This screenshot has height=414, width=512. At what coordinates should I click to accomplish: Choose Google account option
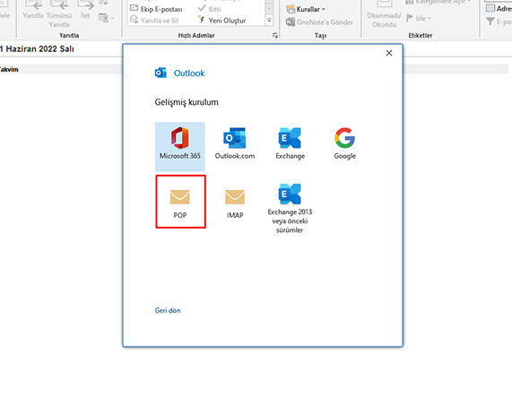coord(345,143)
